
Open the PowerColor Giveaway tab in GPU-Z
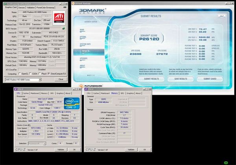point(45,7)
